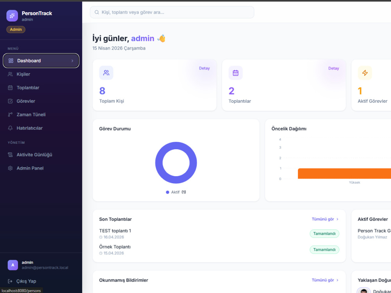Focus the Kişi, toplantı veya görev search field
391x293 pixels.
tap(172, 12)
